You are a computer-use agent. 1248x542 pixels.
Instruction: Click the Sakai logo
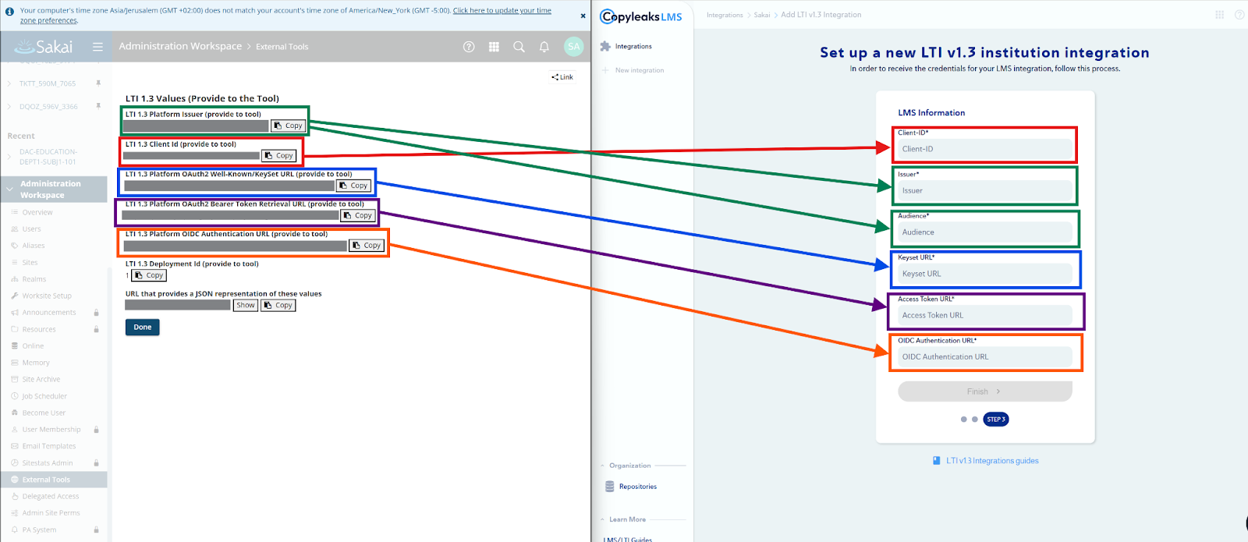pos(44,47)
